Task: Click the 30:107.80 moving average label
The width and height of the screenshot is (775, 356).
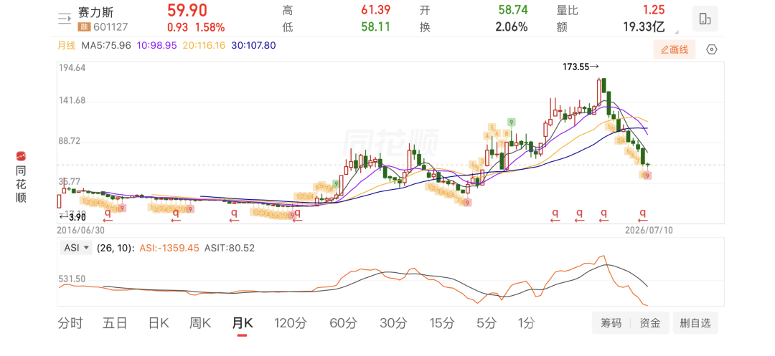Action: coord(253,45)
